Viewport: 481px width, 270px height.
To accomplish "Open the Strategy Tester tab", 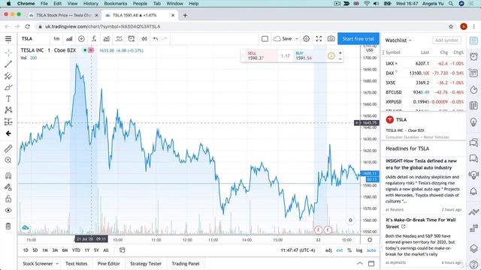I will pyautogui.click(x=146, y=263).
